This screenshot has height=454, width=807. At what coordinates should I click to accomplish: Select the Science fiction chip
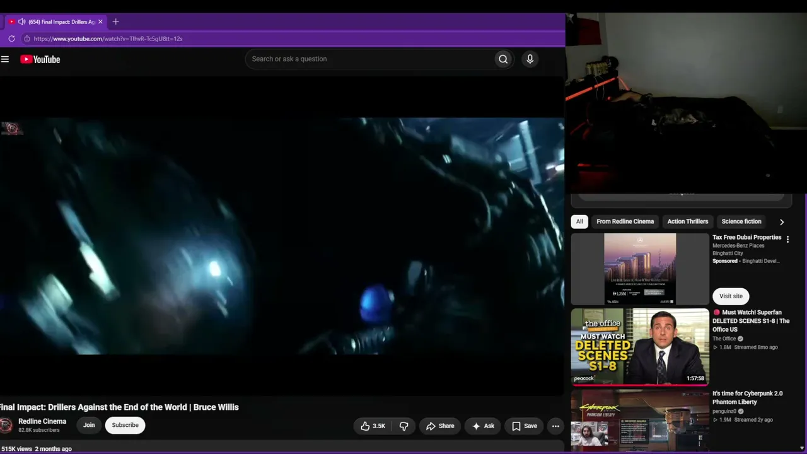coord(741,222)
